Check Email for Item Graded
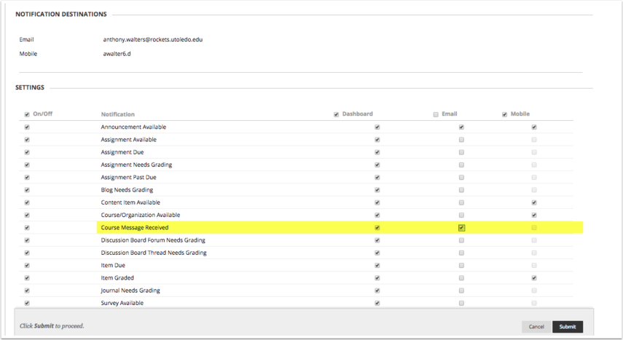The height and width of the screenshot is (340, 623). coord(461,278)
